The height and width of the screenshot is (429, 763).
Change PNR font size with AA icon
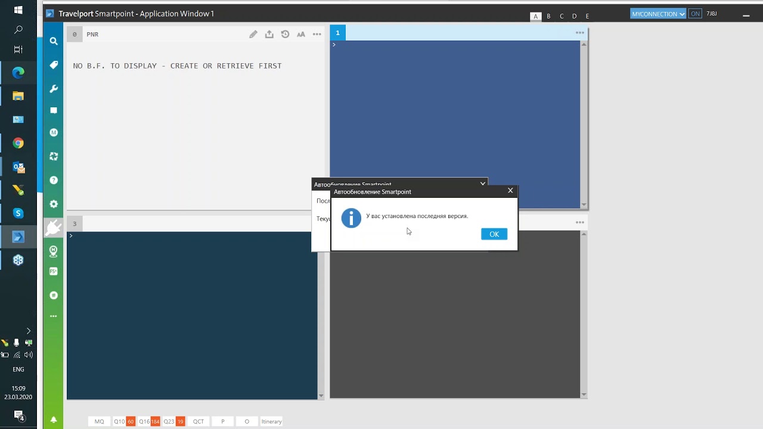tap(301, 34)
